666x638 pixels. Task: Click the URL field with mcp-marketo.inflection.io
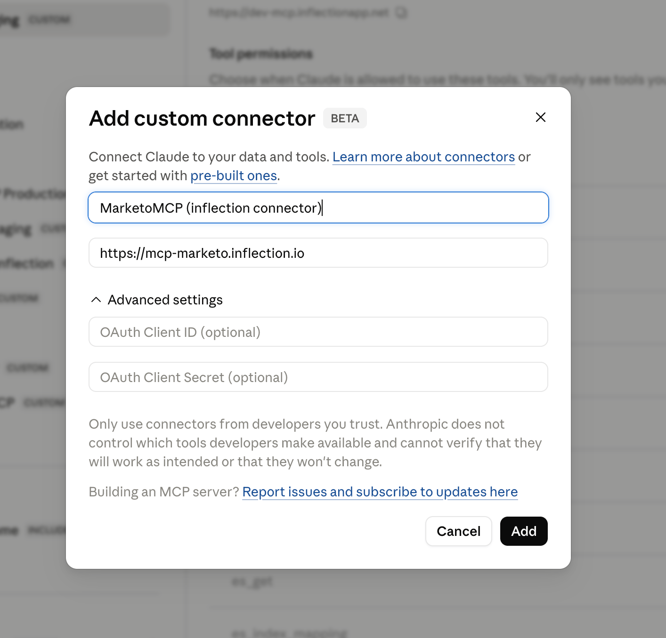pos(318,253)
